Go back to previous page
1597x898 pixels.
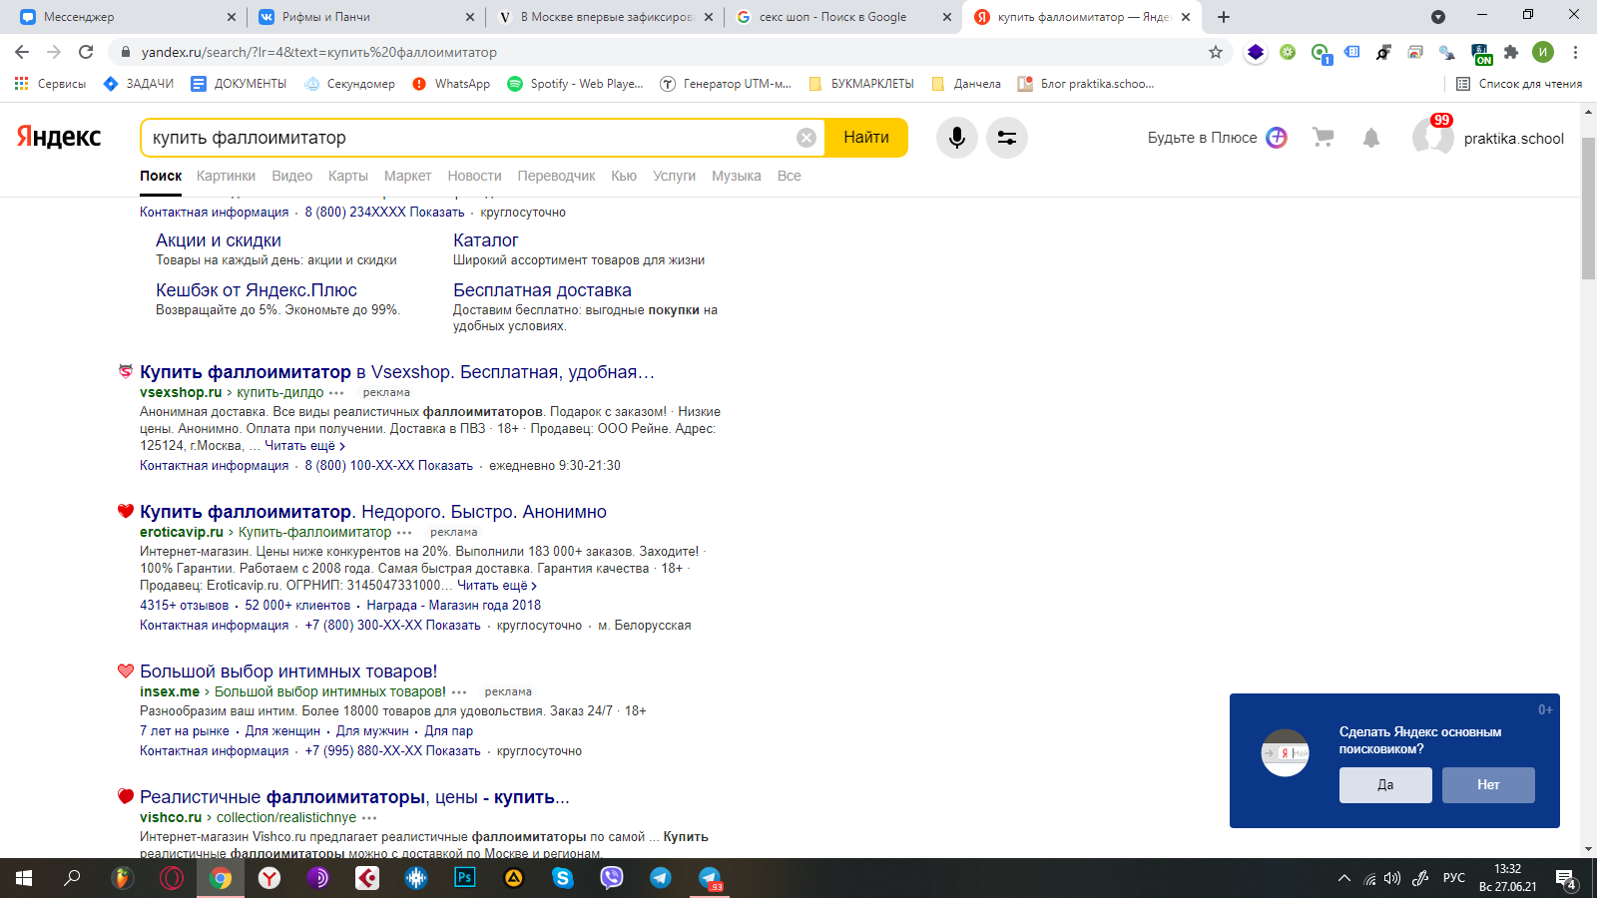coord(22,52)
